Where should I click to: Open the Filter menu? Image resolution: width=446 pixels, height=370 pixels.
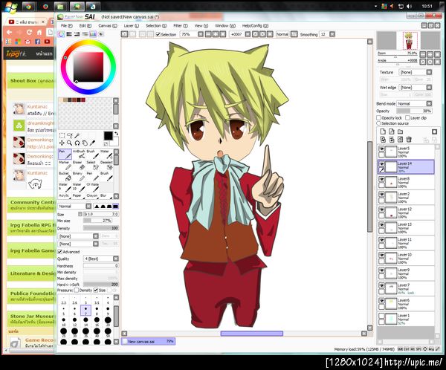pyautogui.click(x=181, y=25)
